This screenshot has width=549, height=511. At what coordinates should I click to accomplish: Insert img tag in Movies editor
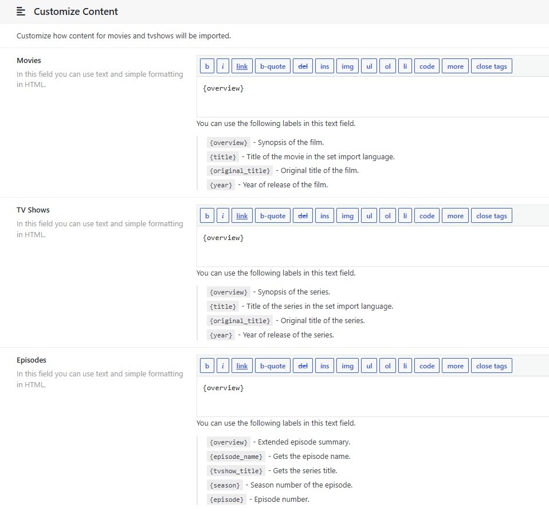[348, 66]
